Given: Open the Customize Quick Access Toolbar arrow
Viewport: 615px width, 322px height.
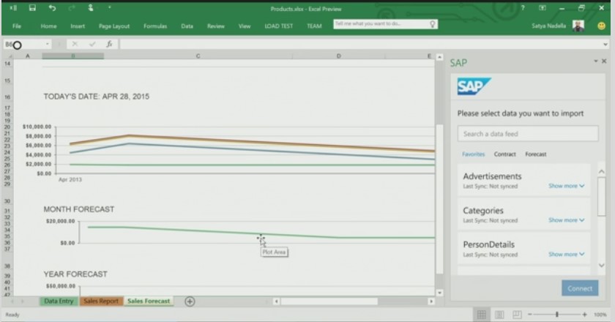Looking at the screenshot, I should tap(109, 7).
